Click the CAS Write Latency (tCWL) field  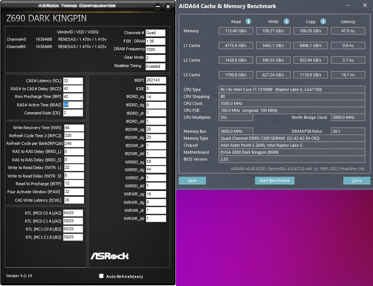coord(74,200)
